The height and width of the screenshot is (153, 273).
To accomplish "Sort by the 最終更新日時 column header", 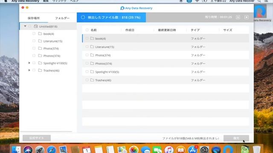I will [x=167, y=30].
